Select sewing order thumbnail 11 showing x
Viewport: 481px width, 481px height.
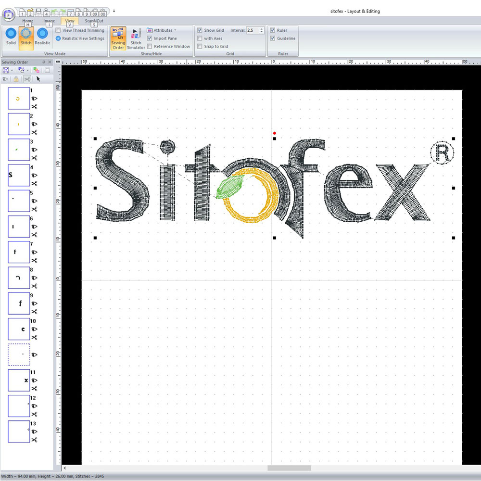[19, 380]
